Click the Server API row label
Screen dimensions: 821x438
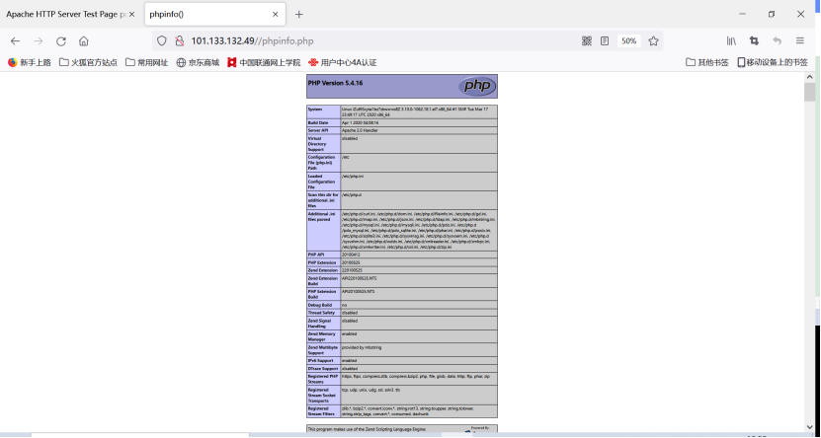tap(318, 130)
